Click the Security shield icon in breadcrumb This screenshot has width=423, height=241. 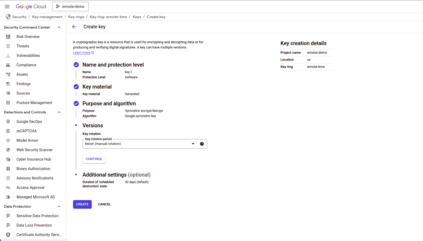point(8,17)
